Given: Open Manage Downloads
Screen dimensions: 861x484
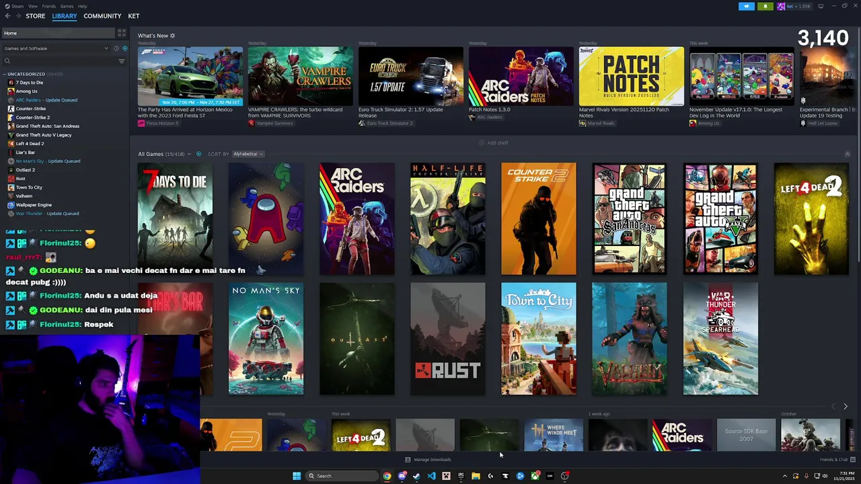Looking at the screenshot, I should pyautogui.click(x=428, y=460).
